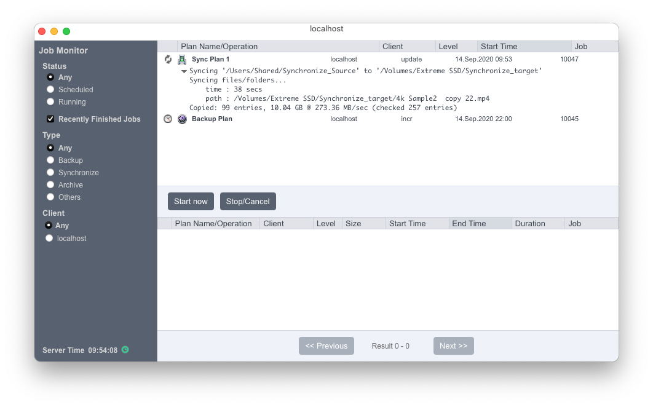Click the Size header in lower table

click(x=363, y=224)
